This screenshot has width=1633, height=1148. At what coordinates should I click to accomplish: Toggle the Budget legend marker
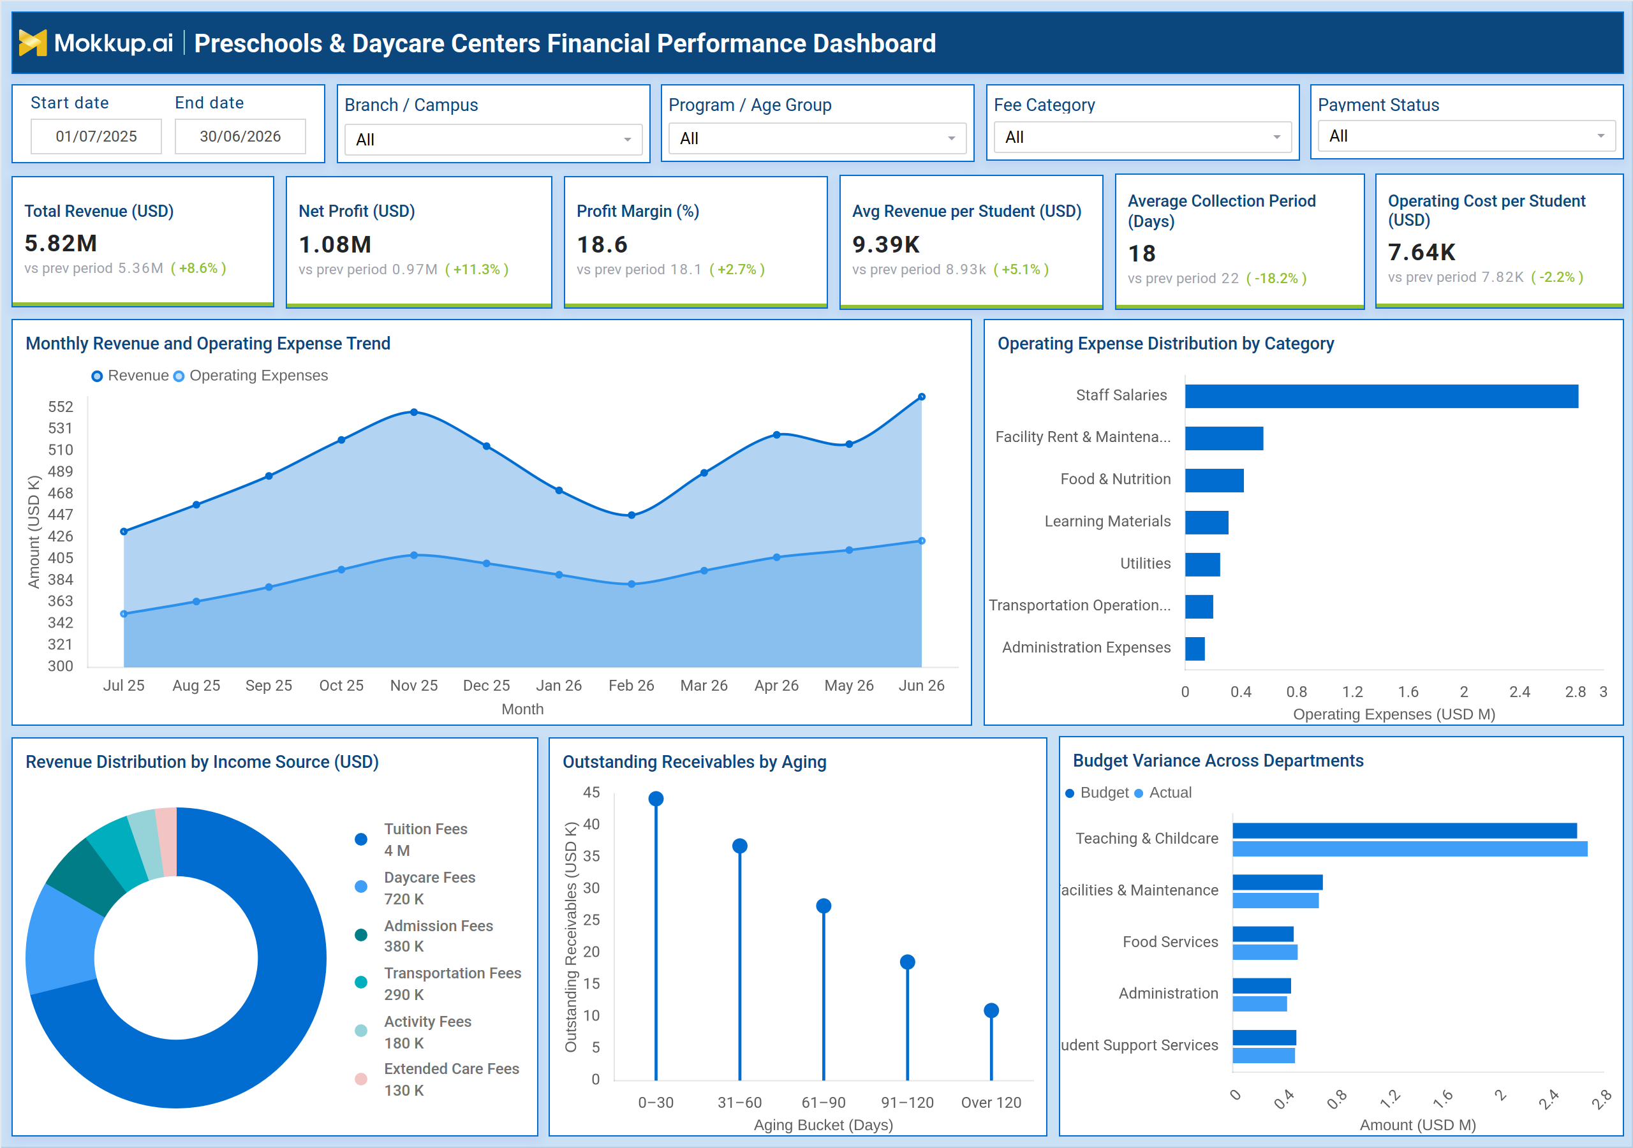1070,793
